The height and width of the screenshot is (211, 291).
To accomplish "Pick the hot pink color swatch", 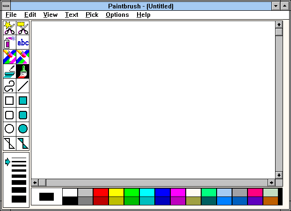I will coord(255,192).
